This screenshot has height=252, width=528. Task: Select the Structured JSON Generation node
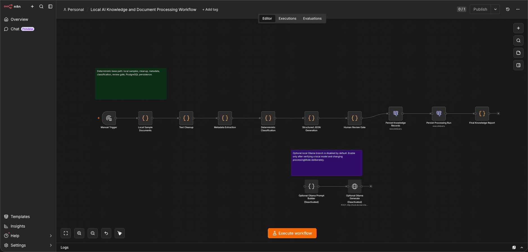[311, 118]
